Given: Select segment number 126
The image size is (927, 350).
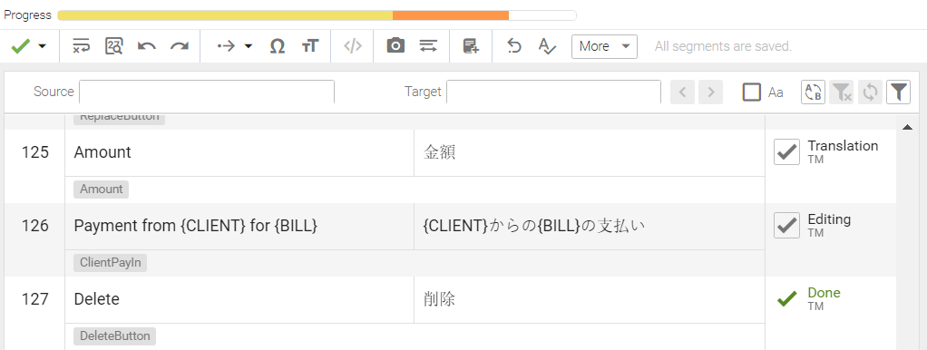Looking at the screenshot, I should (34, 226).
